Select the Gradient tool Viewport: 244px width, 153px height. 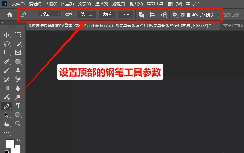7,88
